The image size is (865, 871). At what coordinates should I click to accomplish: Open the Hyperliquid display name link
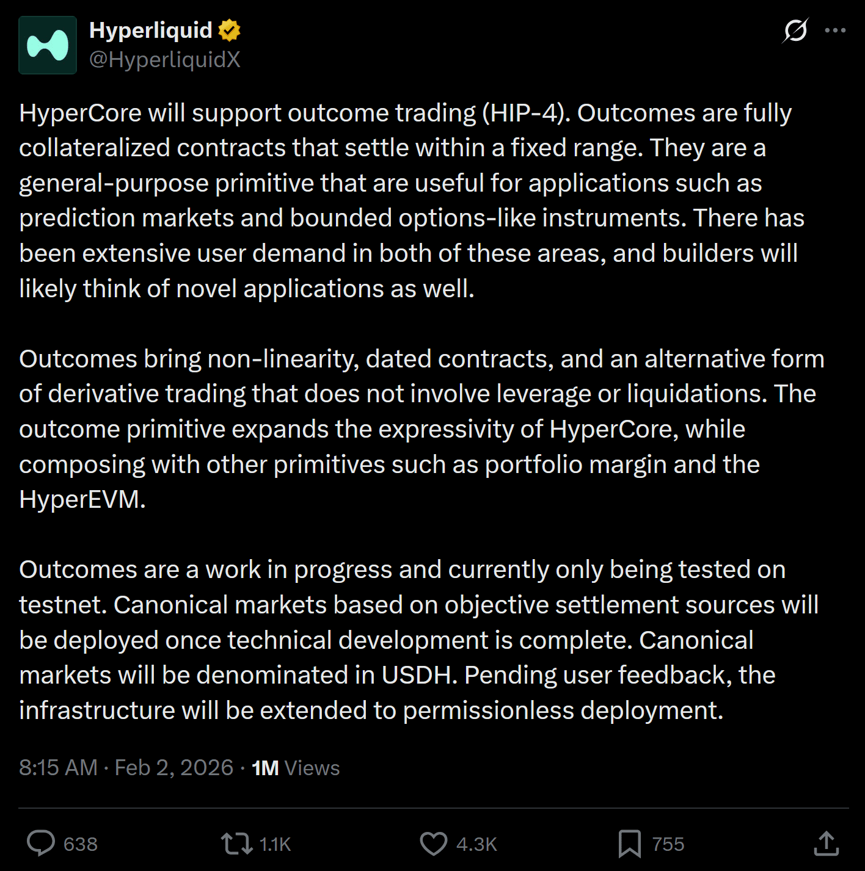point(151,30)
